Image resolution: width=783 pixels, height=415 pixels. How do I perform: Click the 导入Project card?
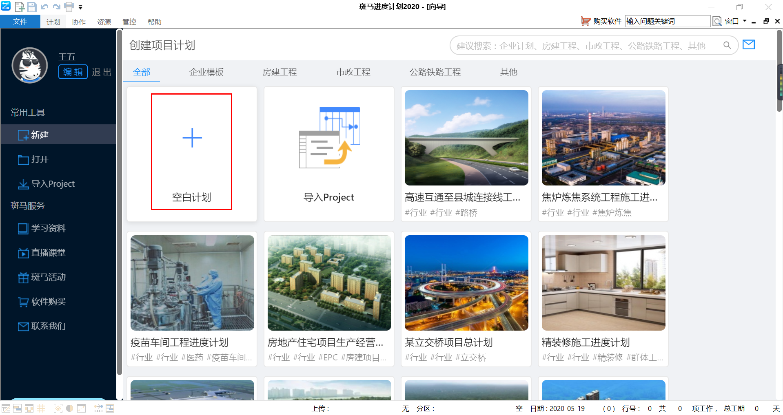tap(329, 154)
